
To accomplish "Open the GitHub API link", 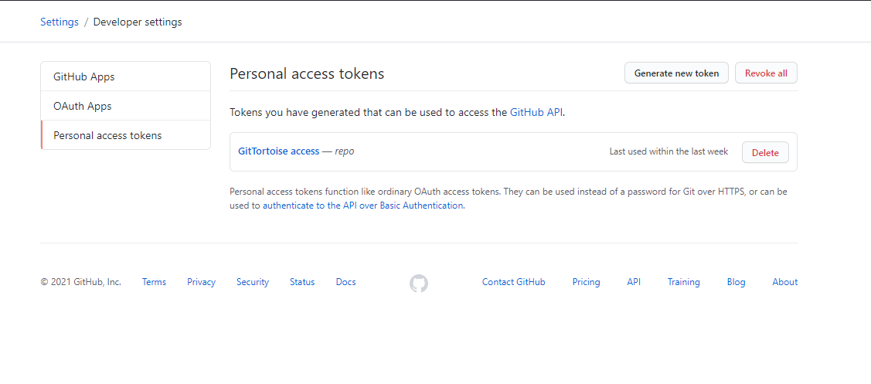I will point(536,112).
